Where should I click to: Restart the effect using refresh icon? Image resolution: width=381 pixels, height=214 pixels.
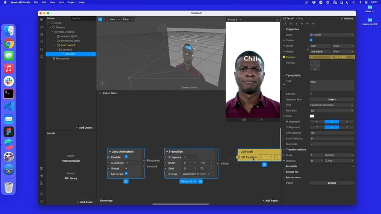pyautogui.click(x=42, y=49)
